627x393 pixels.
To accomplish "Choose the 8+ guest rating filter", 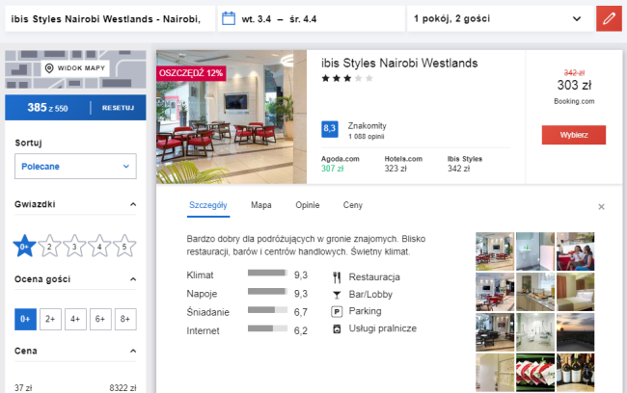I will coord(124,319).
